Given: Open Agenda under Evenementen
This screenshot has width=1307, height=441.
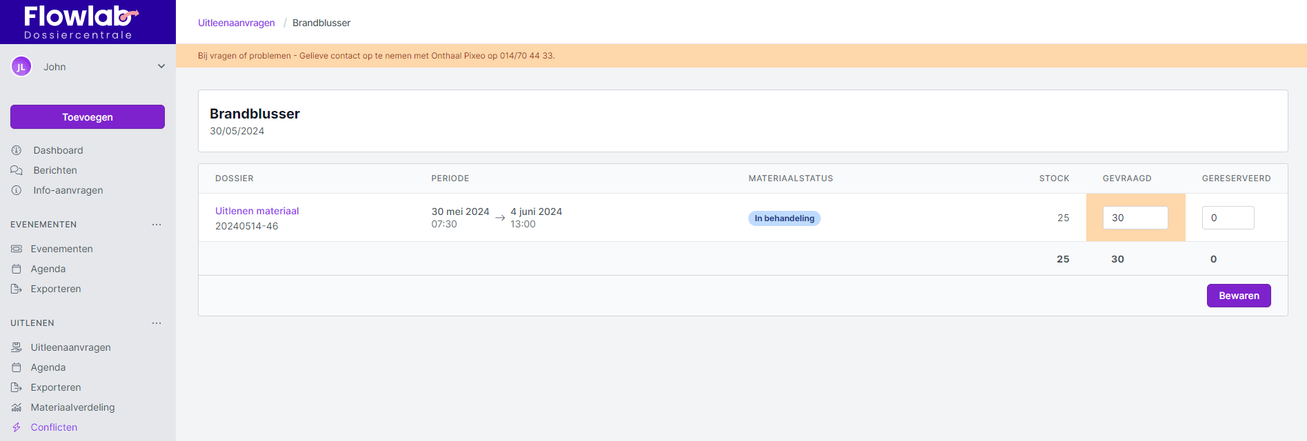Looking at the screenshot, I should tap(48, 269).
